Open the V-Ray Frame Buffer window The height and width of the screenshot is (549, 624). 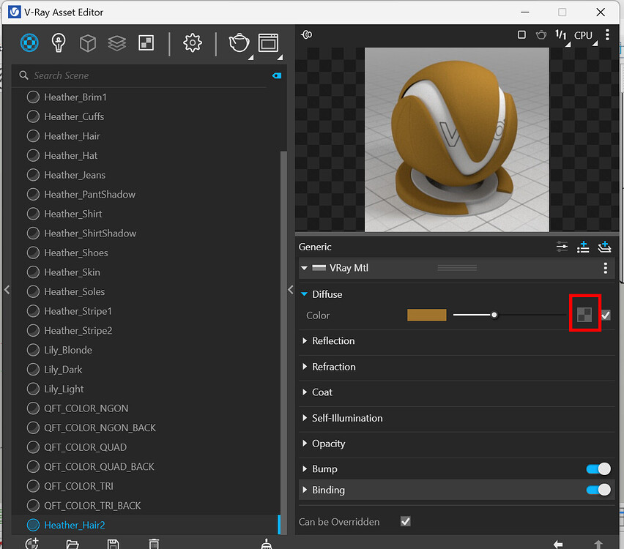268,42
